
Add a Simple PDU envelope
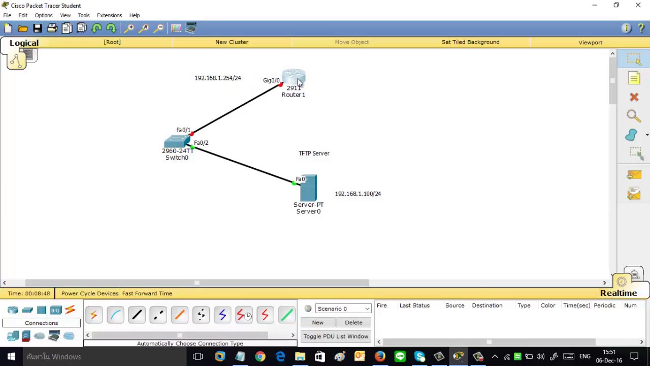click(x=634, y=175)
